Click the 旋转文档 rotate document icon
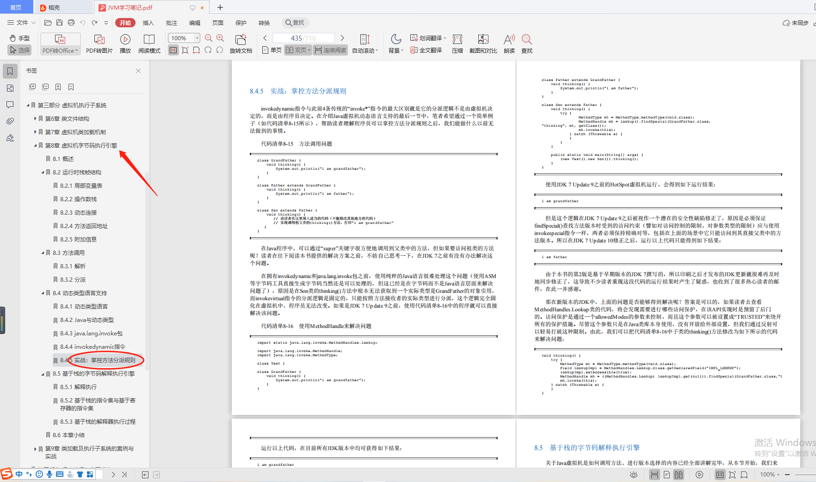 pos(241,44)
